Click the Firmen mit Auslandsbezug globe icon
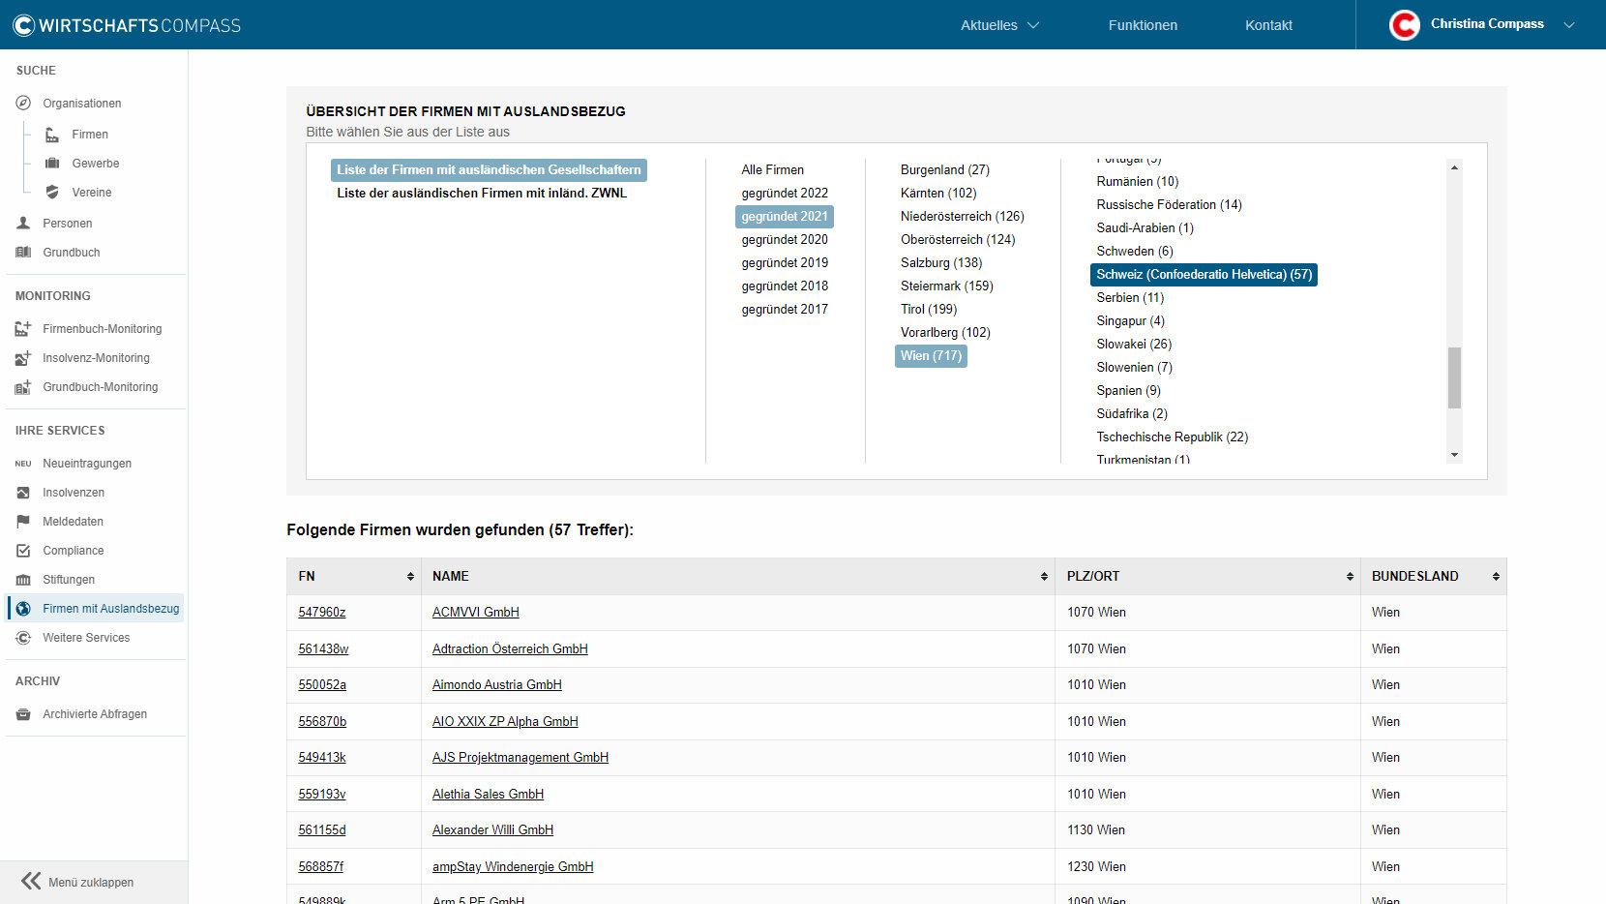Screen dimensions: 1606x904 [x=23, y=609]
